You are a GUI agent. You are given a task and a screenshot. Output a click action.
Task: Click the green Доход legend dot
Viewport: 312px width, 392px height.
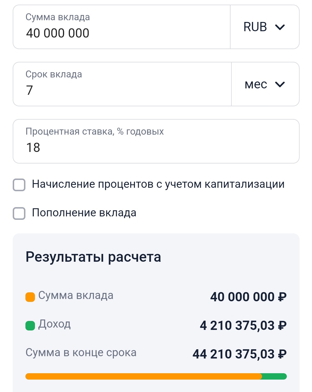click(x=30, y=326)
